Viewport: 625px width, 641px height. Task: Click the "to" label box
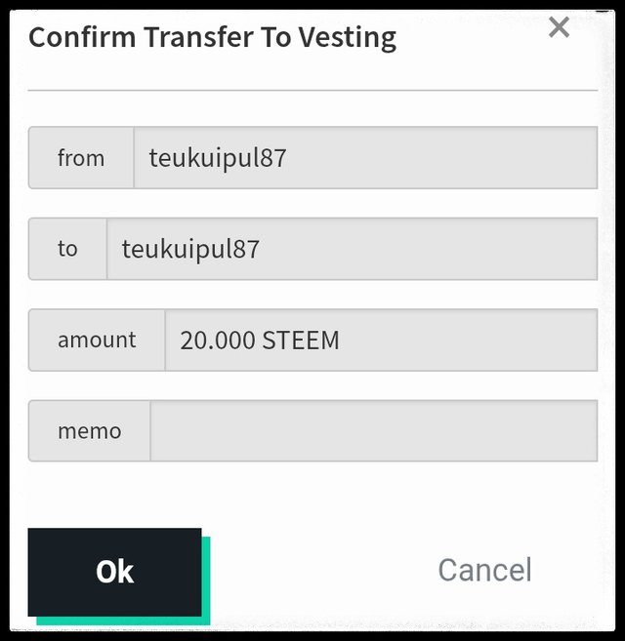coord(67,249)
